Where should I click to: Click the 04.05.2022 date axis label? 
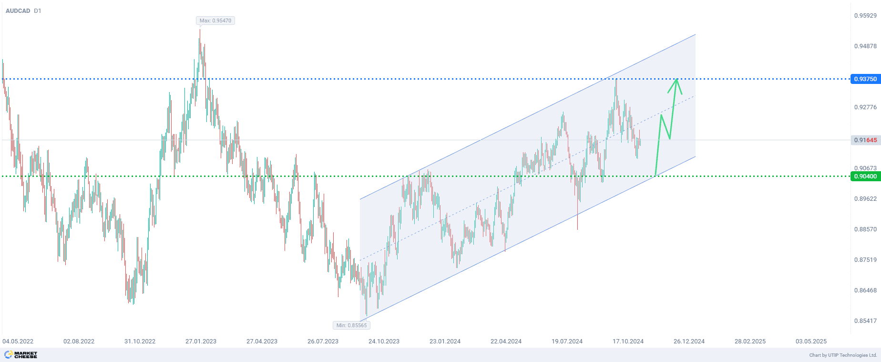(x=18, y=341)
